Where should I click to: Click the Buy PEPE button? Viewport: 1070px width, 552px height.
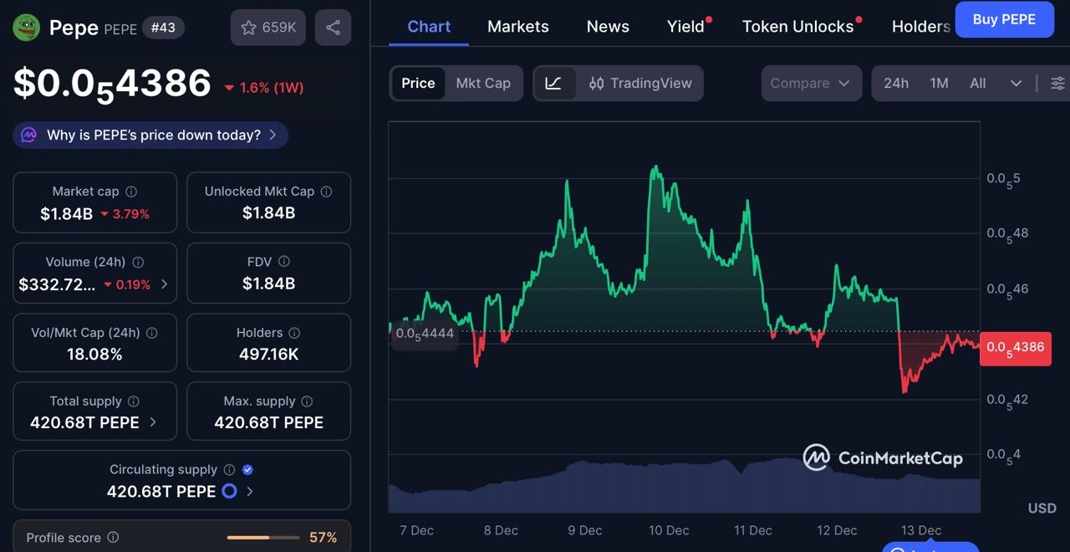1004,19
